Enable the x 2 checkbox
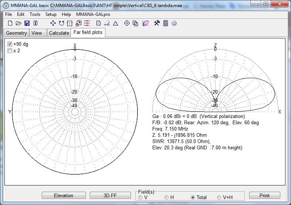The height and width of the screenshot is (205, 291). point(10,51)
